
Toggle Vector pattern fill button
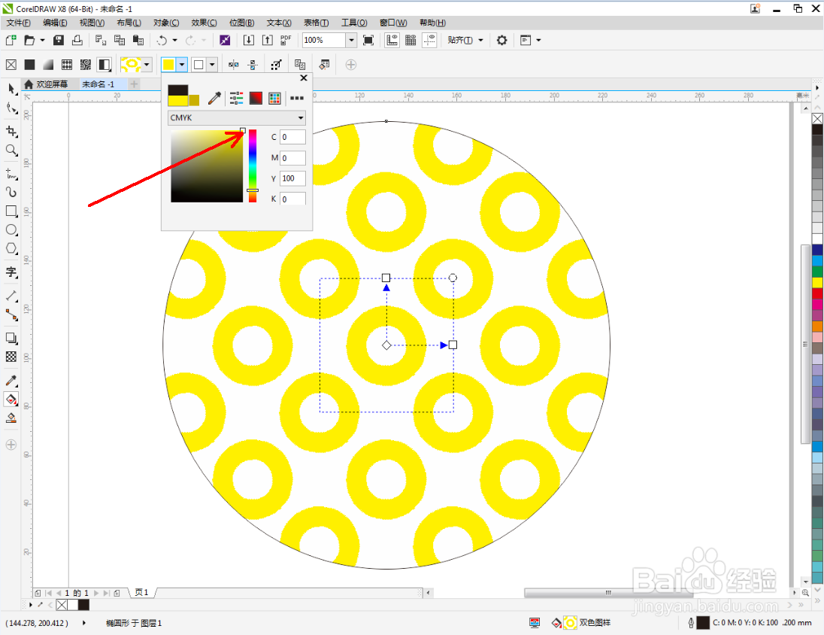[67, 65]
